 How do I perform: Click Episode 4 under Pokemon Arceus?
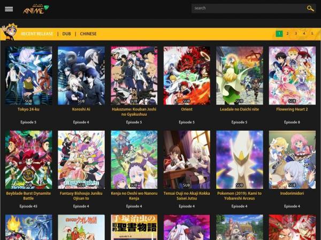239,206
